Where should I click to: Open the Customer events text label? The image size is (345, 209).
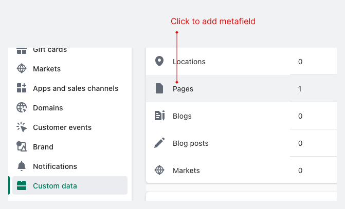point(62,127)
